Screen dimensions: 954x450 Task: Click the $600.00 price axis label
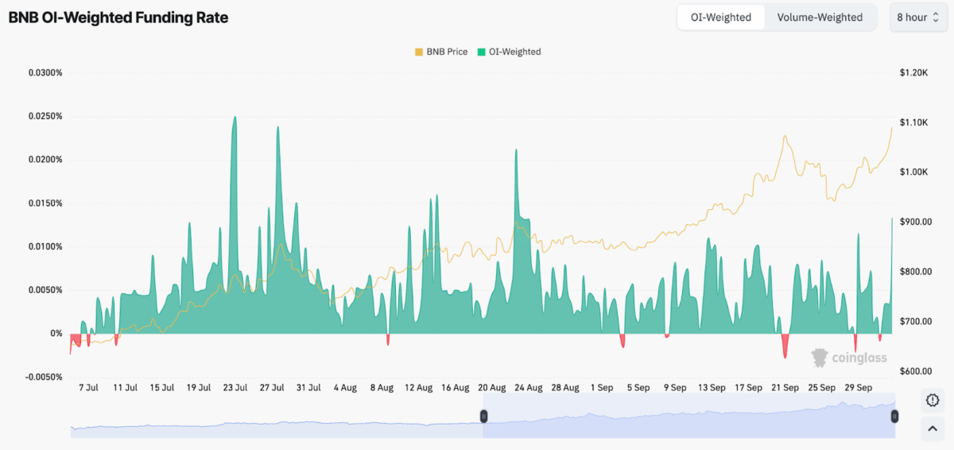coord(916,371)
